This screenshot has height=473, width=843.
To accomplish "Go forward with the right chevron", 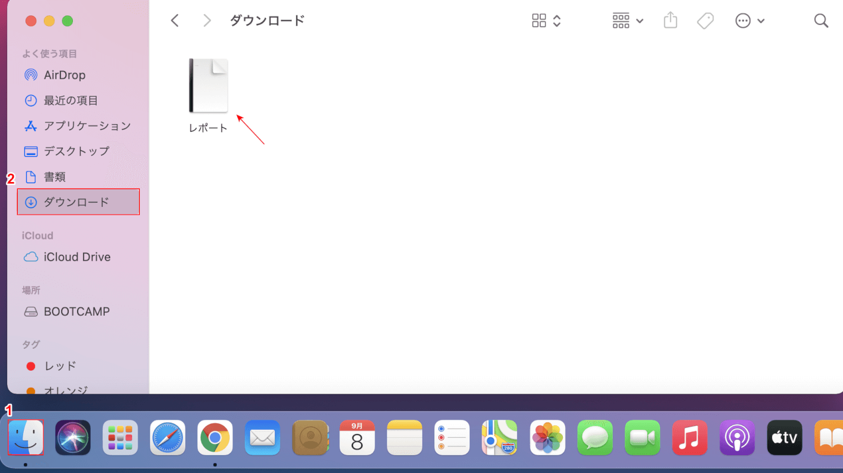I will (207, 21).
